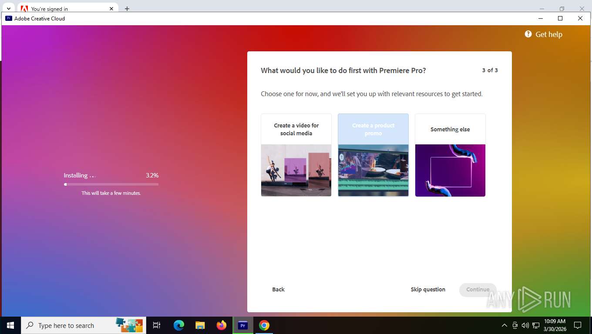Screen dimensions: 592x334
Task: Click the Adobe Creative Cloud title bar icon
Action: tap(9, 18)
